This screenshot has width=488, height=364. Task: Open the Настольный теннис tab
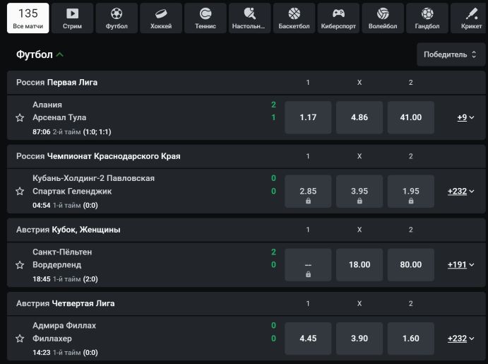point(249,18)
